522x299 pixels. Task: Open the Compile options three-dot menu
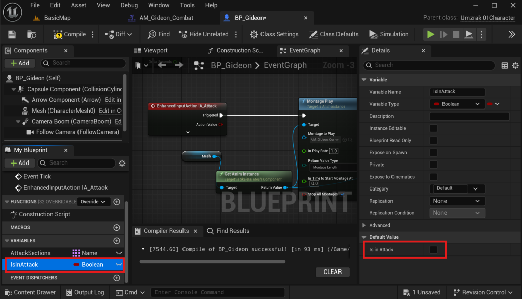[93, 34]
